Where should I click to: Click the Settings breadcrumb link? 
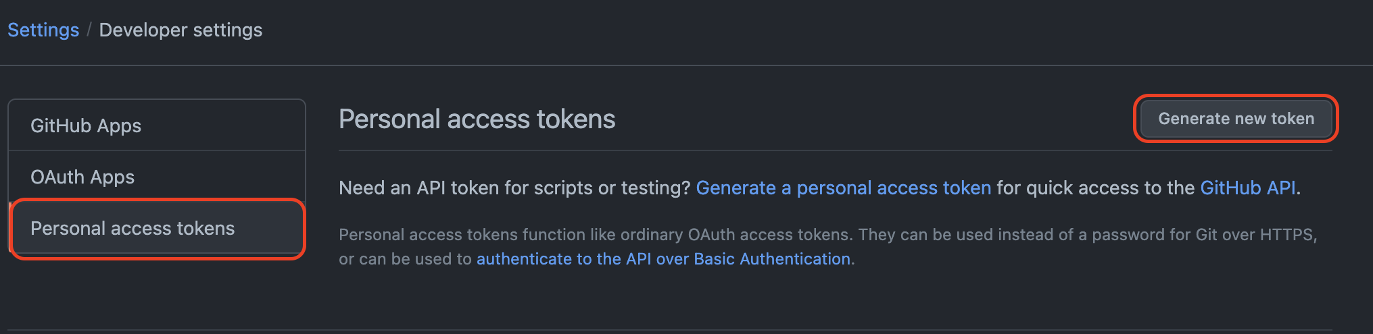click(43, 30)
